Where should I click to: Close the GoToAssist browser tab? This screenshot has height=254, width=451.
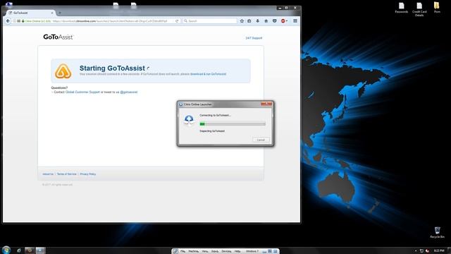point(52,13)
